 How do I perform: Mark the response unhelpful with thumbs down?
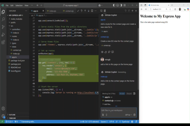pos(109,52)
